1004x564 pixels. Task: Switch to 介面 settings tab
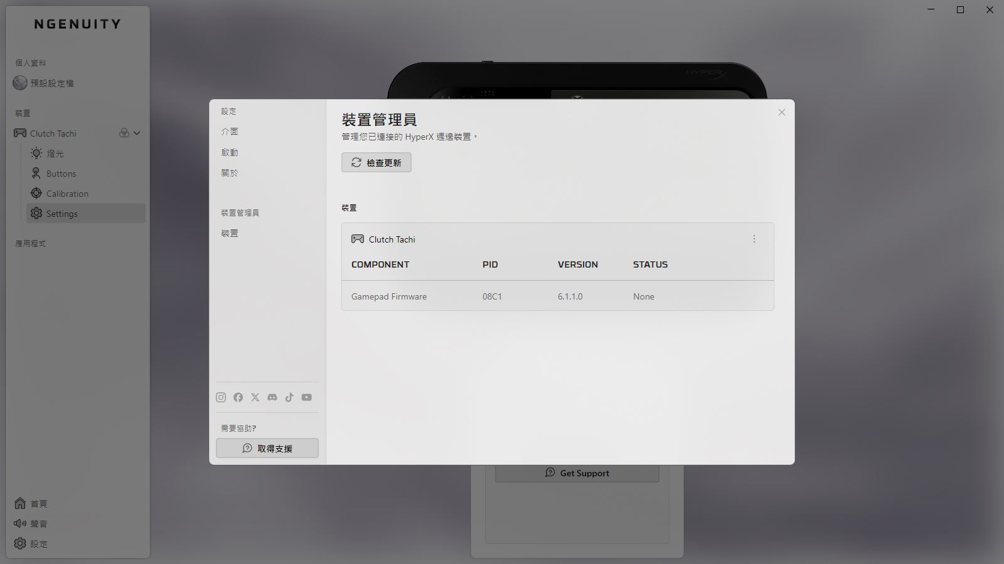(230, 132)
